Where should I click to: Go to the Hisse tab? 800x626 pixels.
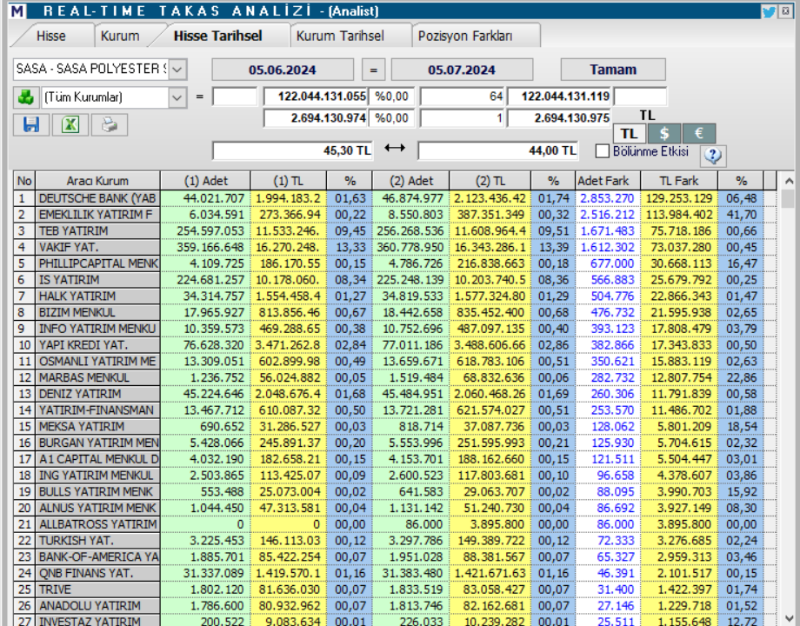click(x=51, y=36)
